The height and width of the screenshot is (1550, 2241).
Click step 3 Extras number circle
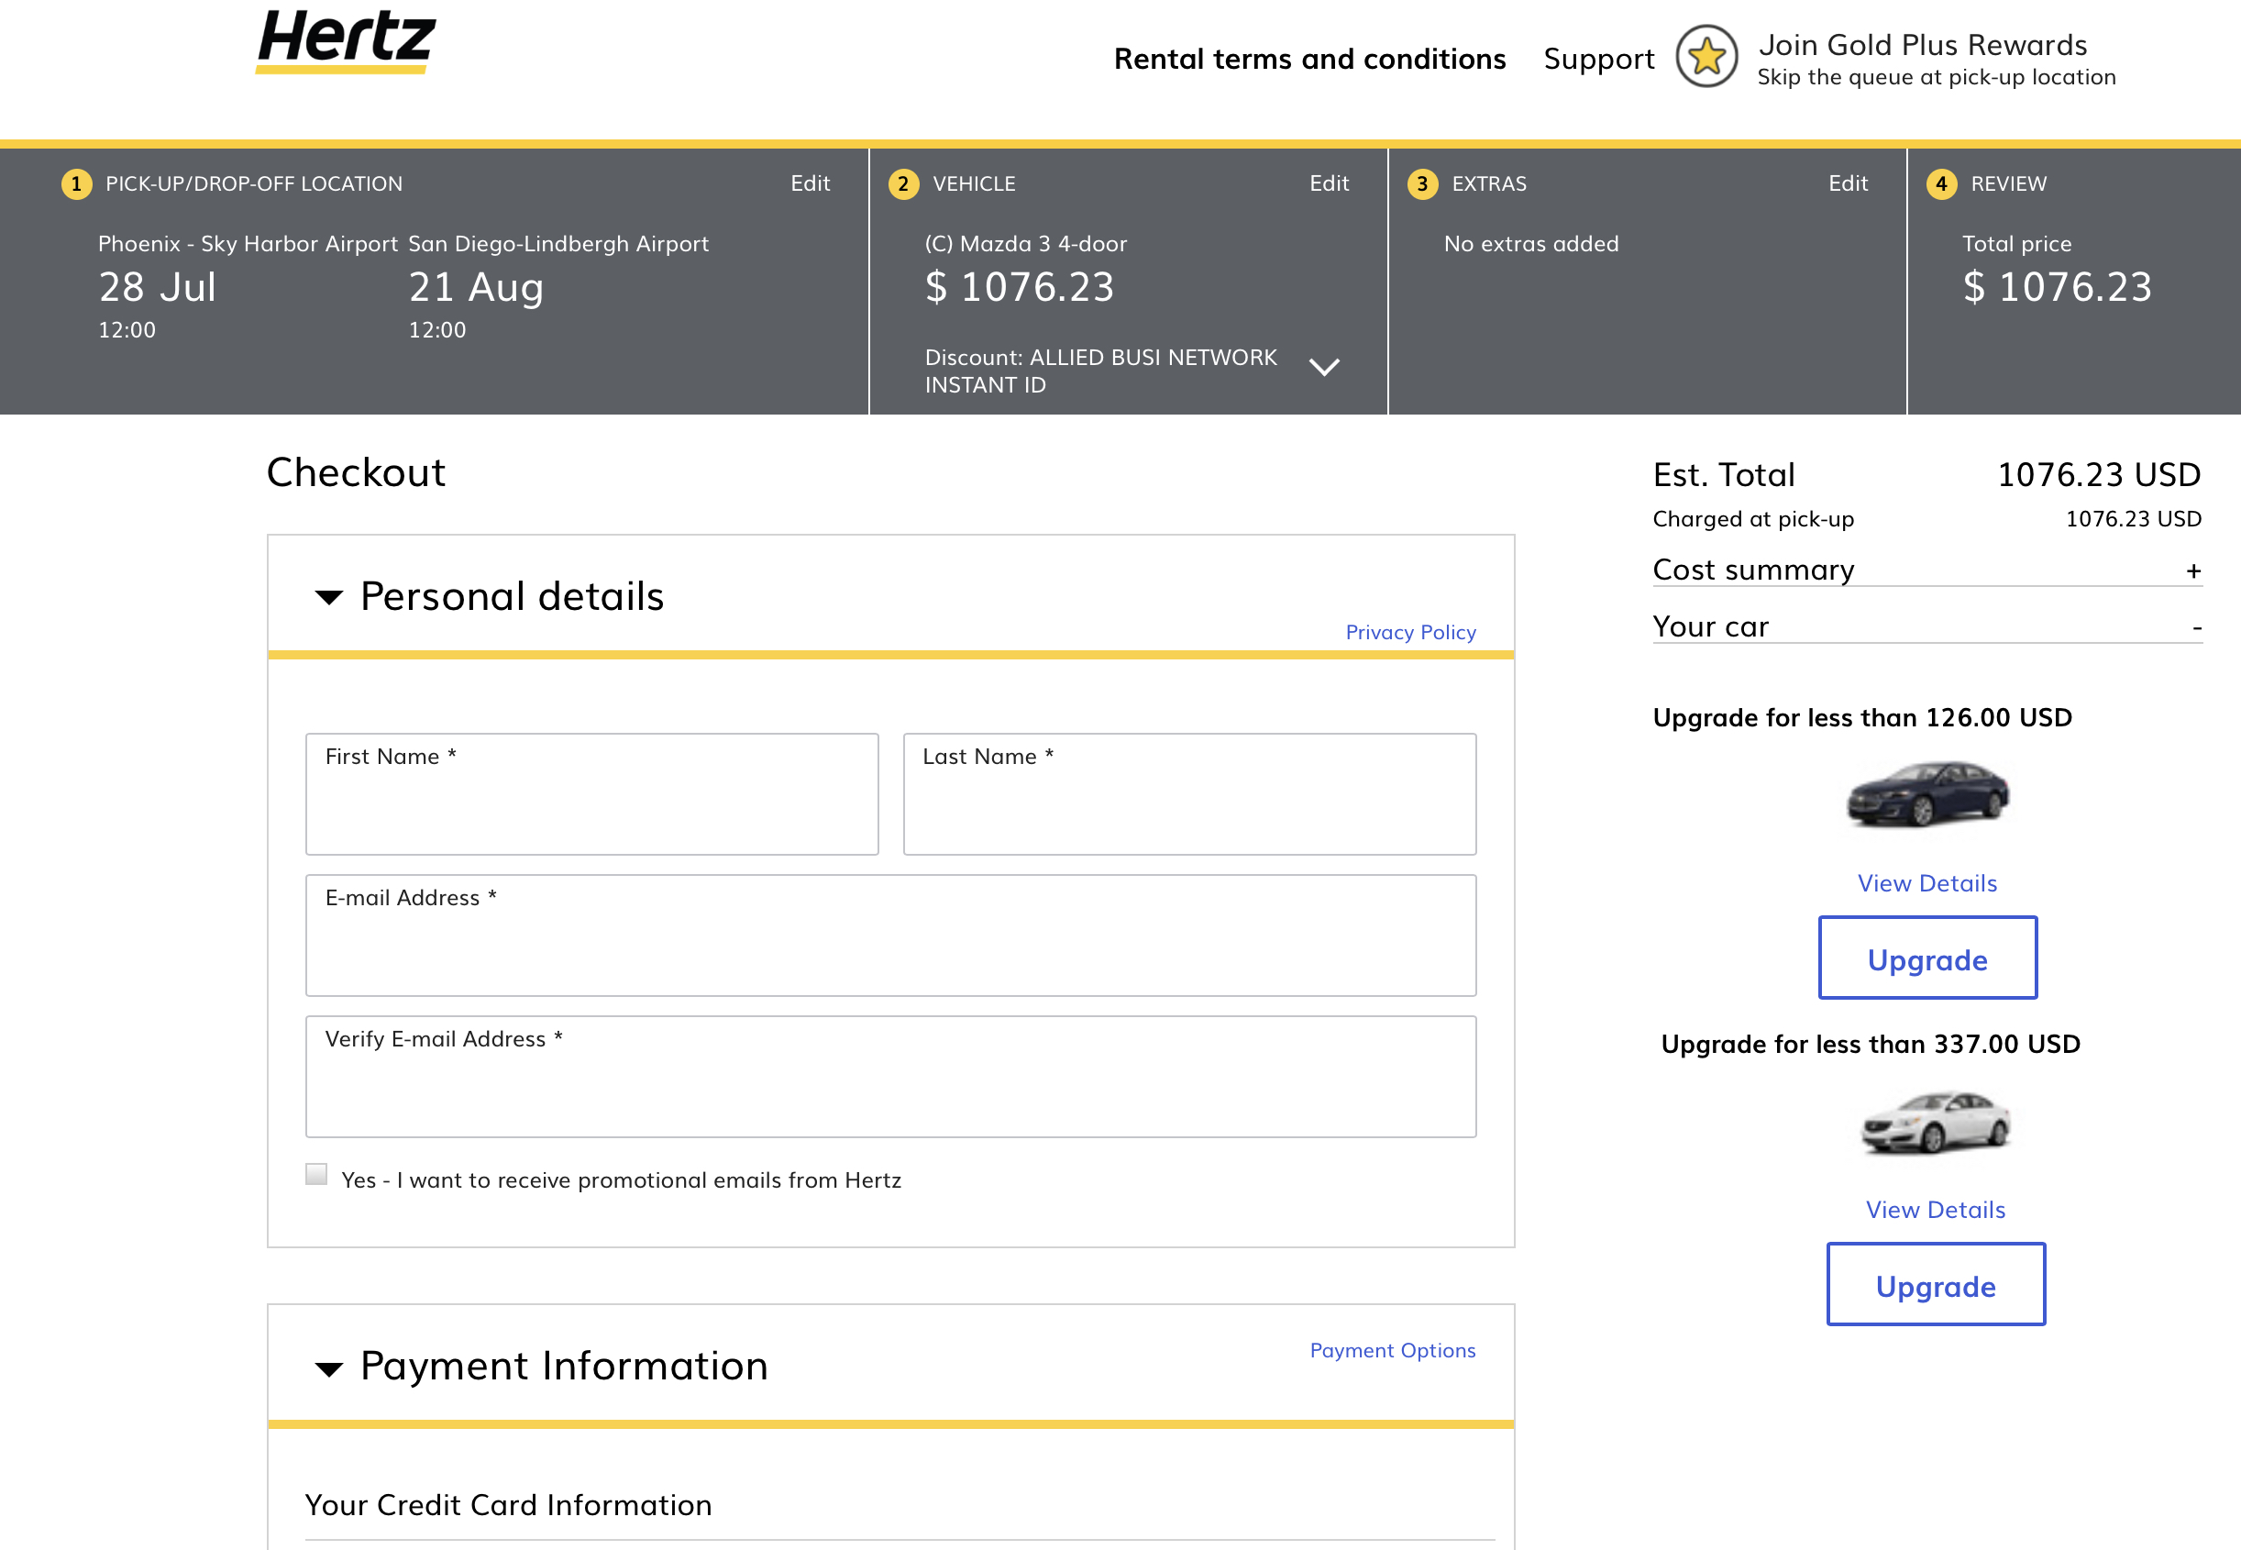[x=1421, y=183]
